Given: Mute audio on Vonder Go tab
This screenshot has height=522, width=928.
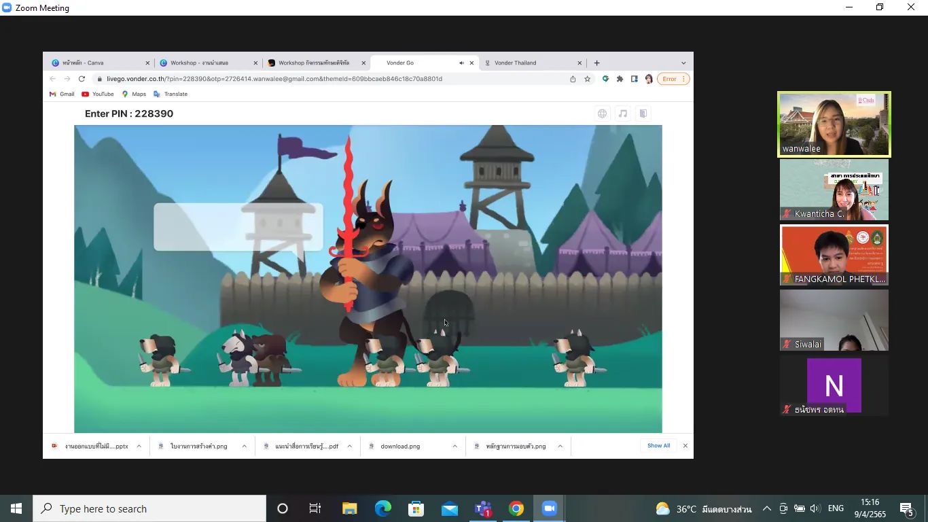Looking at the screenshot, I should (461, 63).
